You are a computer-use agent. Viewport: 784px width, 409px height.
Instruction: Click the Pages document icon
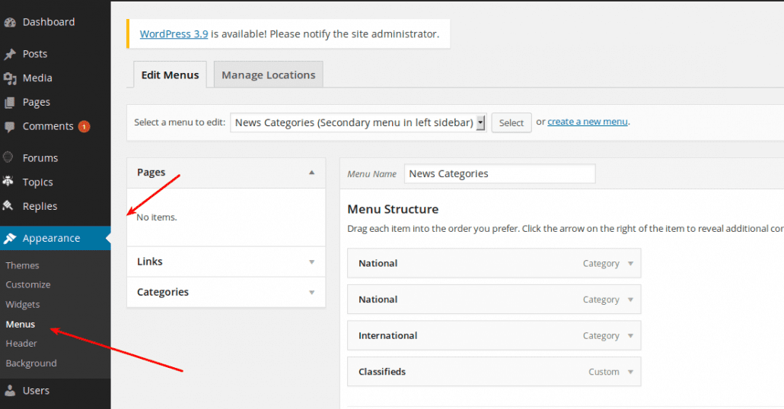[x=10, y=103]
